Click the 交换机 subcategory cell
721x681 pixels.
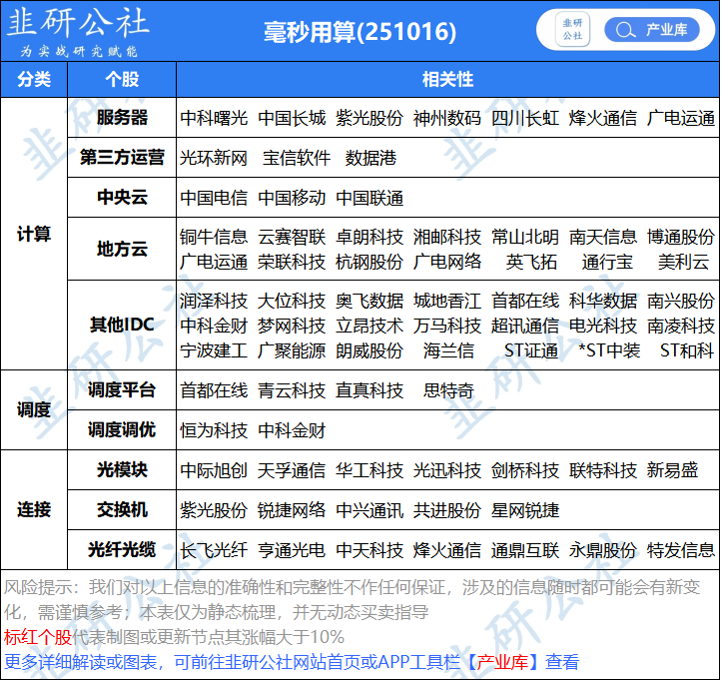(122, 510)
